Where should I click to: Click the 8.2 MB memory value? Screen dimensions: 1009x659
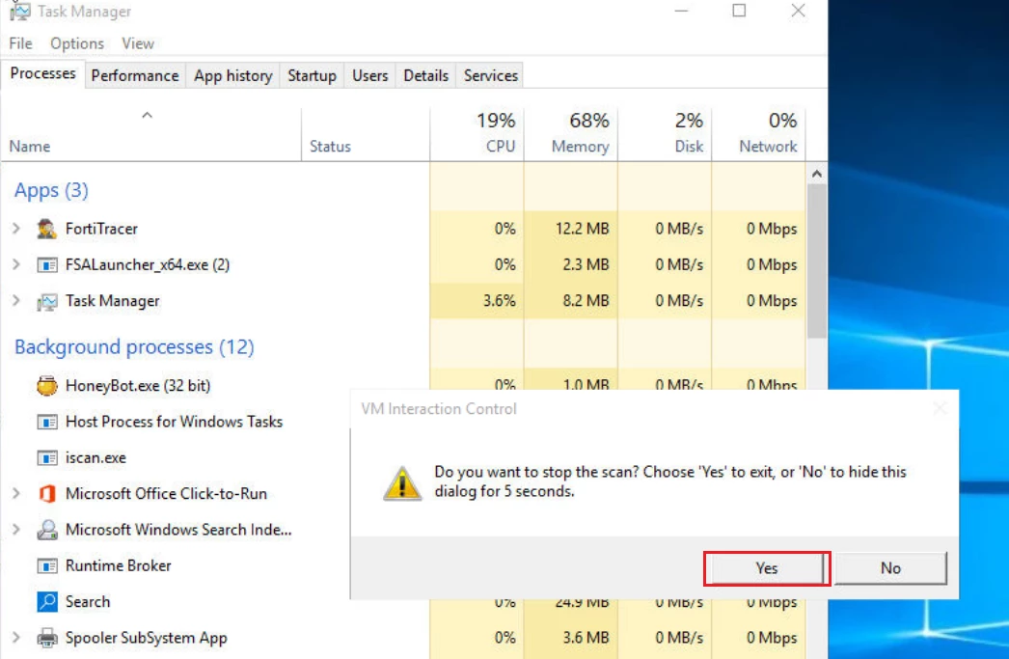(x=586, y=300)
